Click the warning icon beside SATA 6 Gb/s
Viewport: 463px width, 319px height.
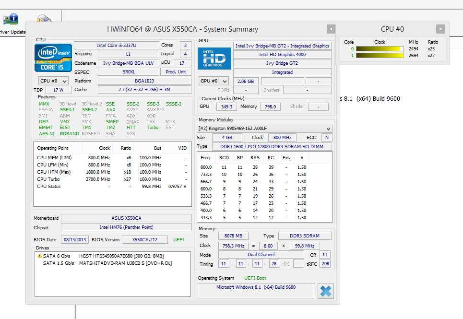coord(39,256)
